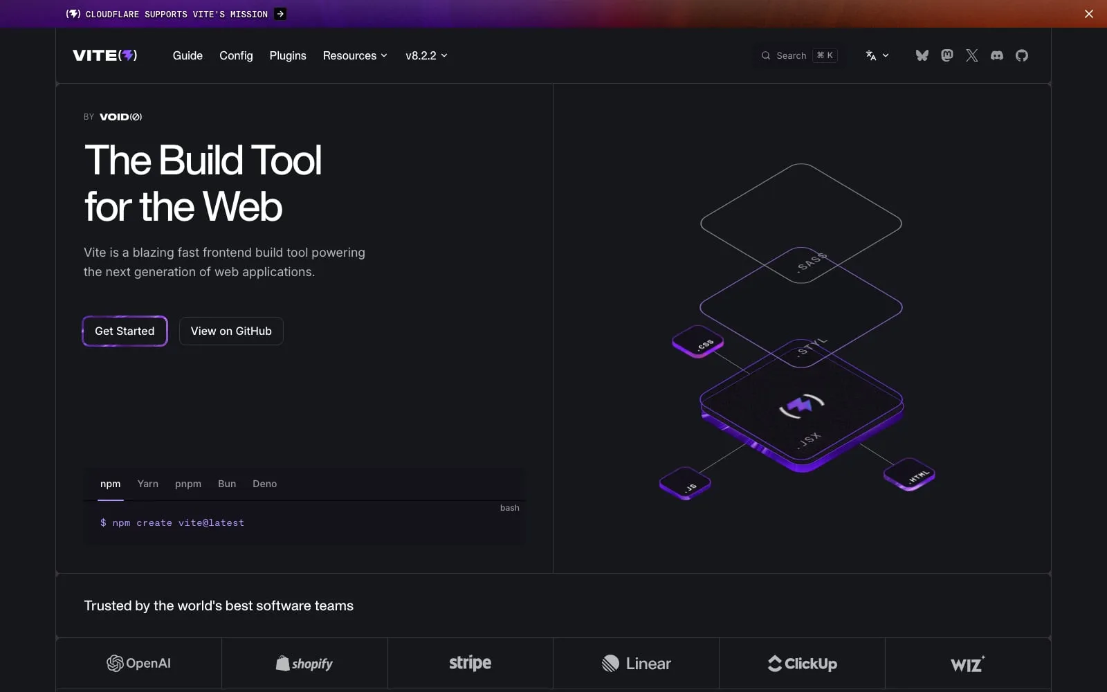
Task: Switch to the Bun tab
Action: [x=227, y=484]
